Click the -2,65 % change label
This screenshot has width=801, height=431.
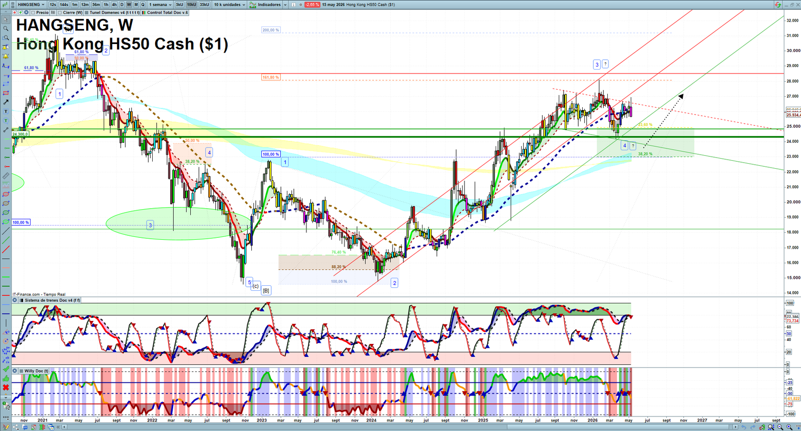pos(312,5)
